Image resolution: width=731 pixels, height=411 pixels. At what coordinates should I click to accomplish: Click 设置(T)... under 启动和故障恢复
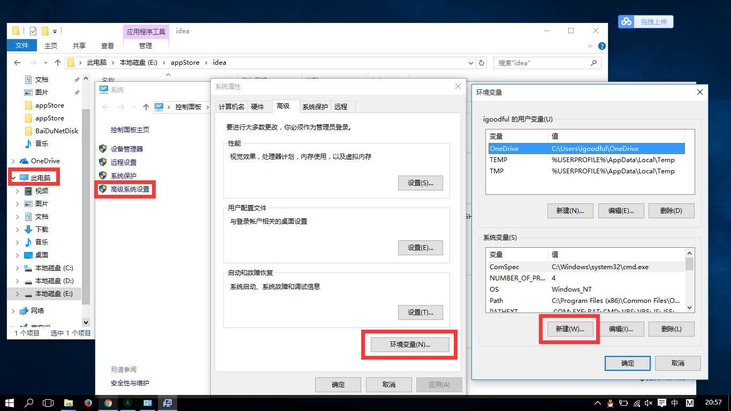point(421,313)
